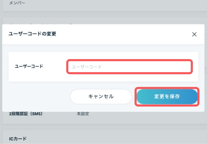
Task: Click the 未設定 status text
Action: 83,114
